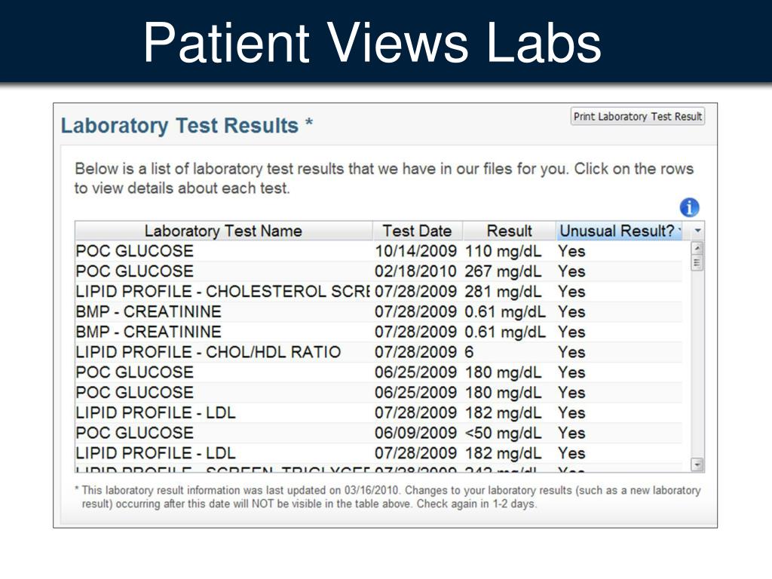Click the scrollbar down arrow
The height and width of the screenshot is (579, 772).
tap(697, 464)
